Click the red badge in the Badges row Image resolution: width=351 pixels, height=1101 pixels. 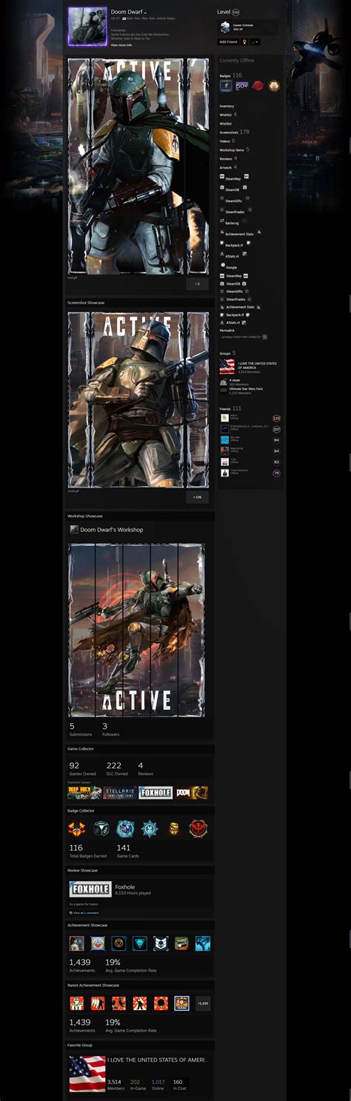coord(258,87)
